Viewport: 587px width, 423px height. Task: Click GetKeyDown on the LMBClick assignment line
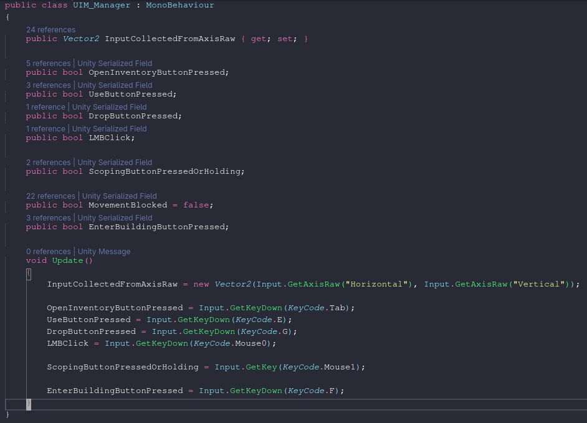[162, 343]
